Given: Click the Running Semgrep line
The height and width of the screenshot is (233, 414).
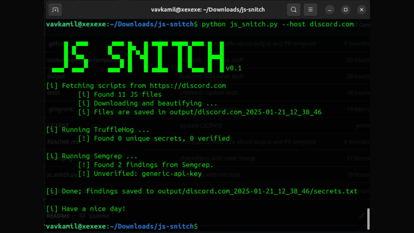Looking at the screenshot, I should tap(92, 156).
